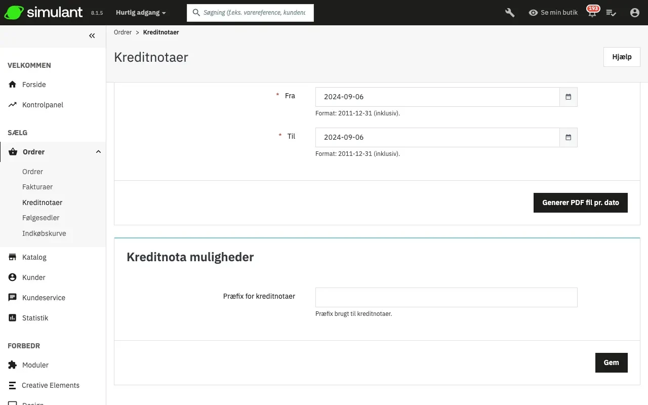Open notifications bell with 193 badge
The image size is (648, 405).
click(592, 13)
